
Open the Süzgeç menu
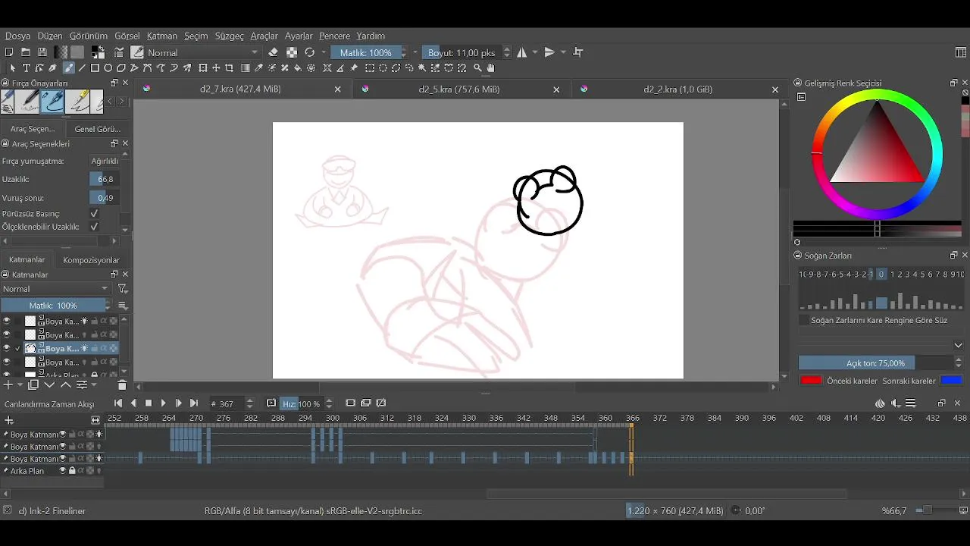click(x=230, y=36)
